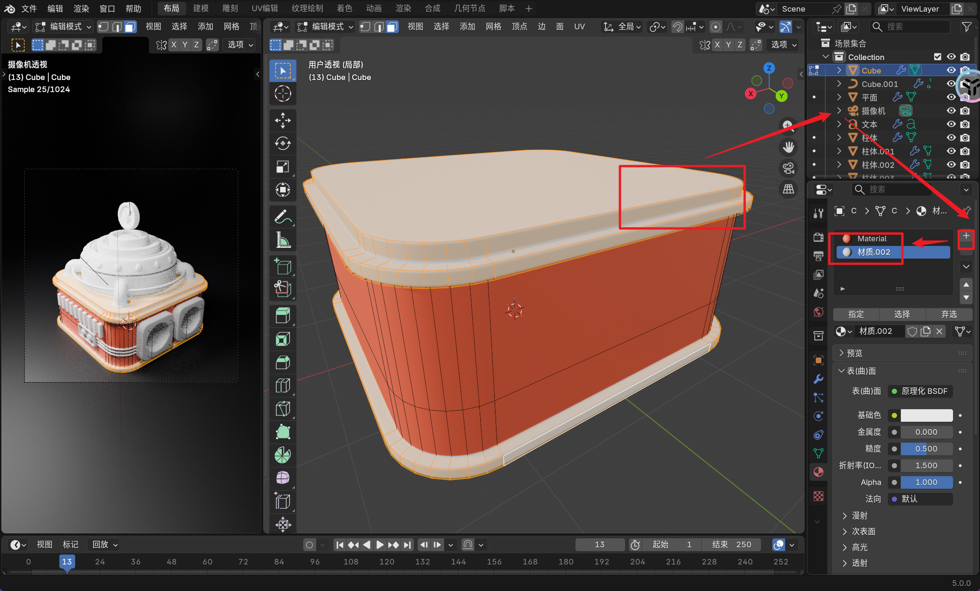The width and height of the screenshot is (980, 591).
Task: Expand the 次表面 section
Action: [863, 531]
